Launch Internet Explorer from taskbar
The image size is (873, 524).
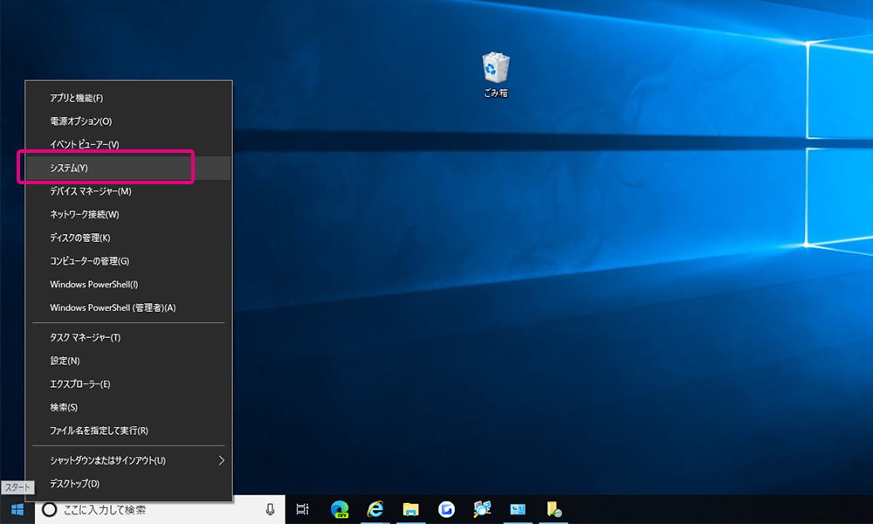[x=375, y=509]
